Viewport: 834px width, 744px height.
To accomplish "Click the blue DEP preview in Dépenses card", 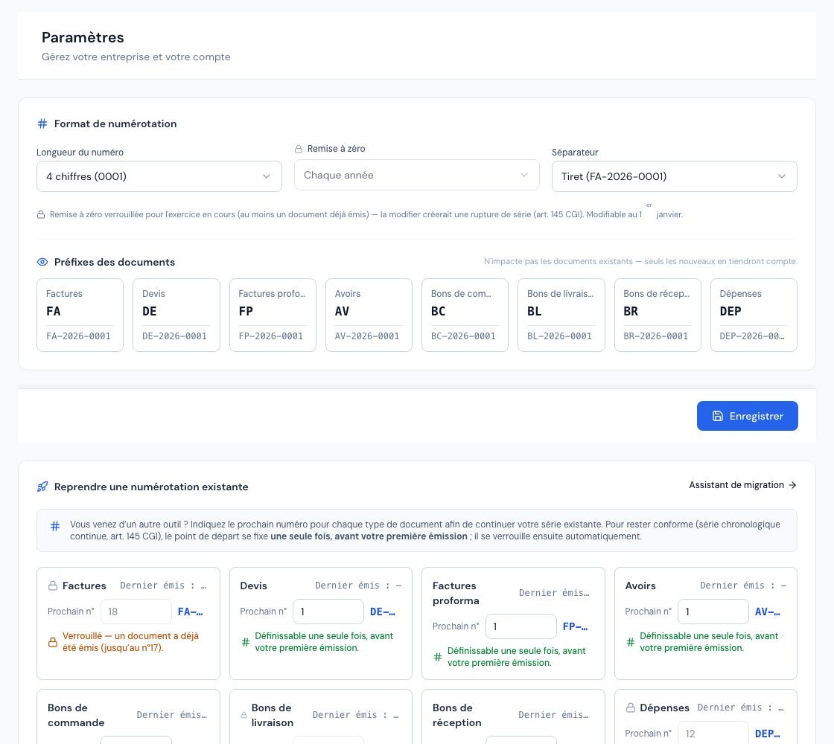I will tap(768, 734).
